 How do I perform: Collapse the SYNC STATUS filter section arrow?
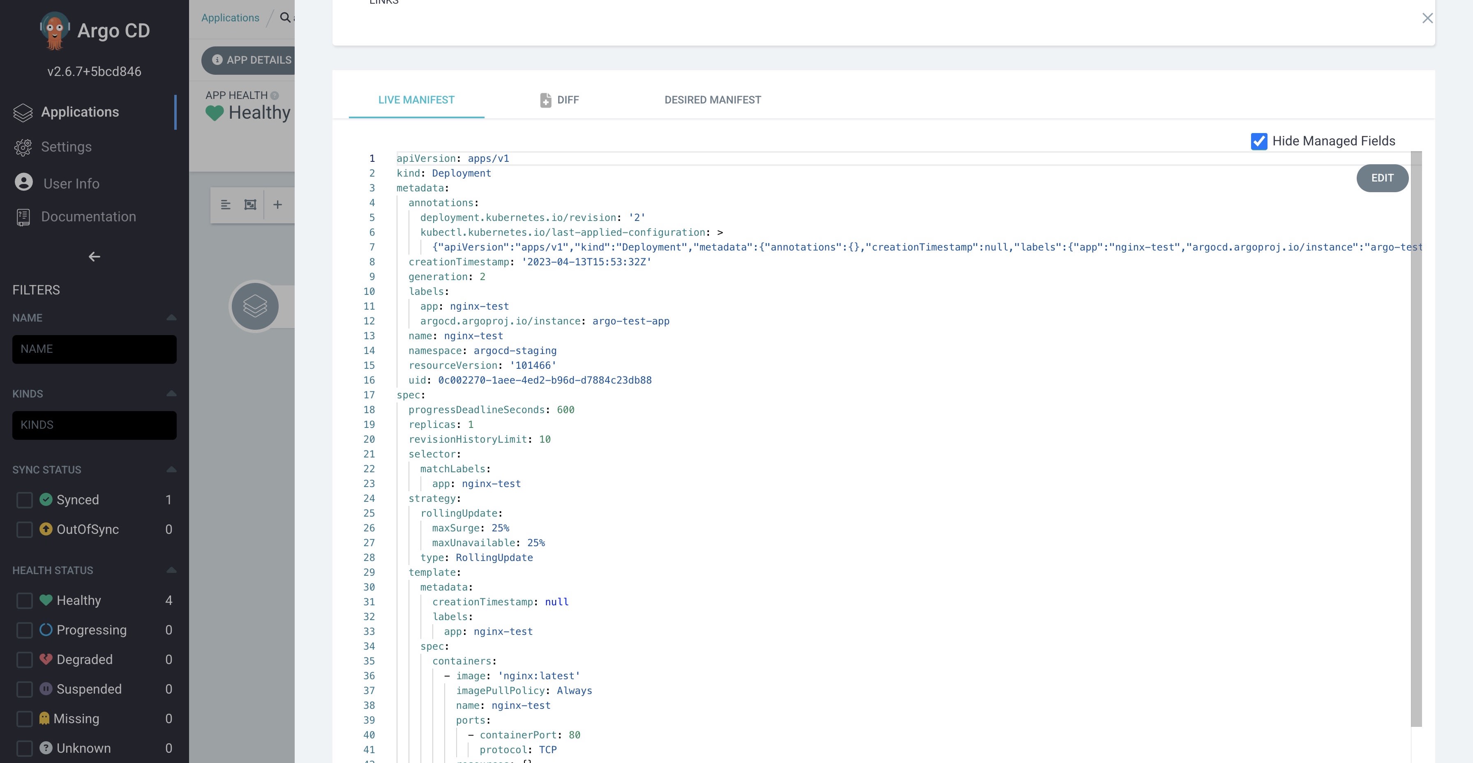click(171, 469)
